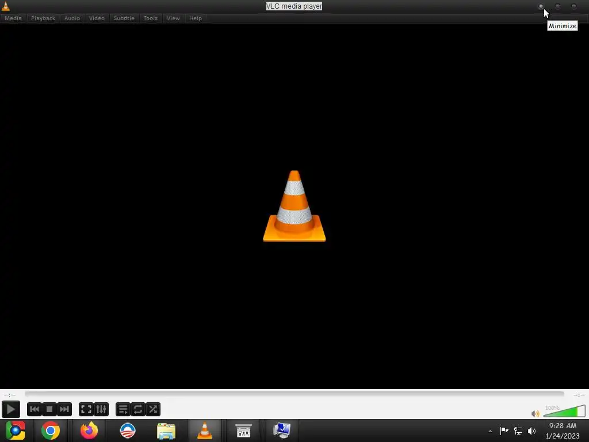The width and height of the screenshot is (589, 442).
Task: Toggle the remaining time label
Action: [579, 395]
